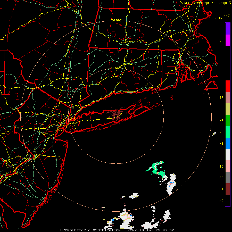This screenshot has width=232, height=232.
Task: Click the "DS" legend label
Action: 221,155
